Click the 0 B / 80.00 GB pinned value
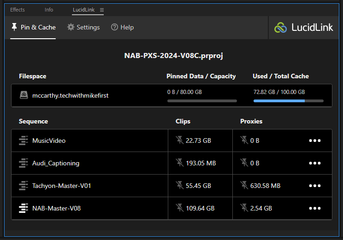 tap(184, 92)
